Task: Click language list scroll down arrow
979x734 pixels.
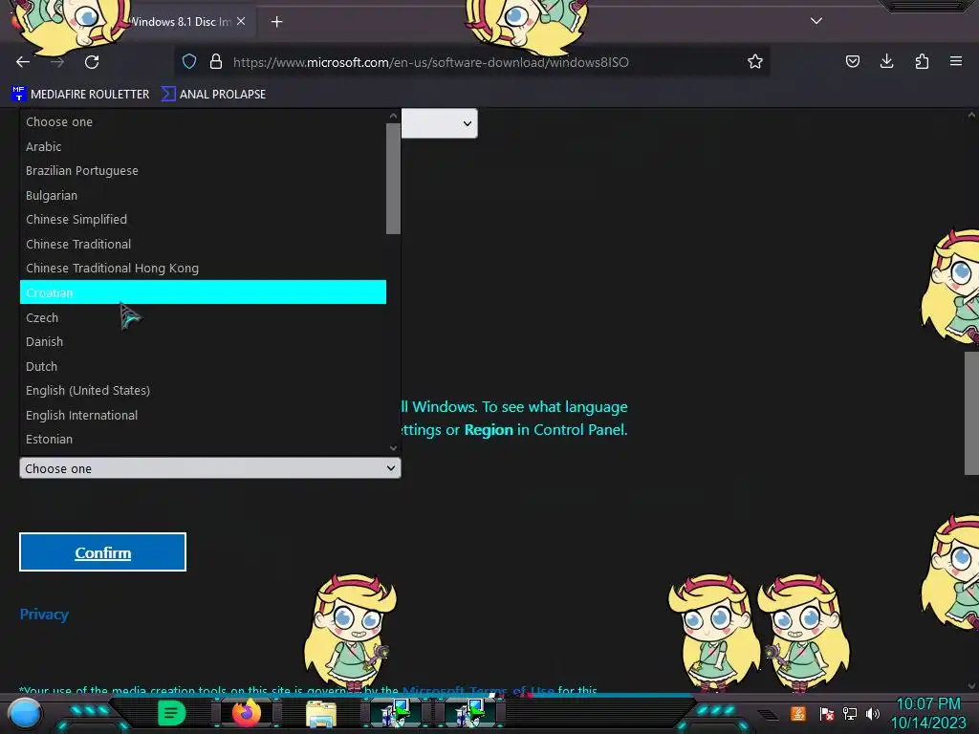Action: point(393,447)
